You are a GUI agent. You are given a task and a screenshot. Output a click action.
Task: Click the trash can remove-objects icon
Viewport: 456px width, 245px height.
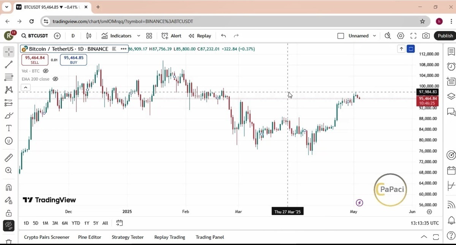coord(9,242)
